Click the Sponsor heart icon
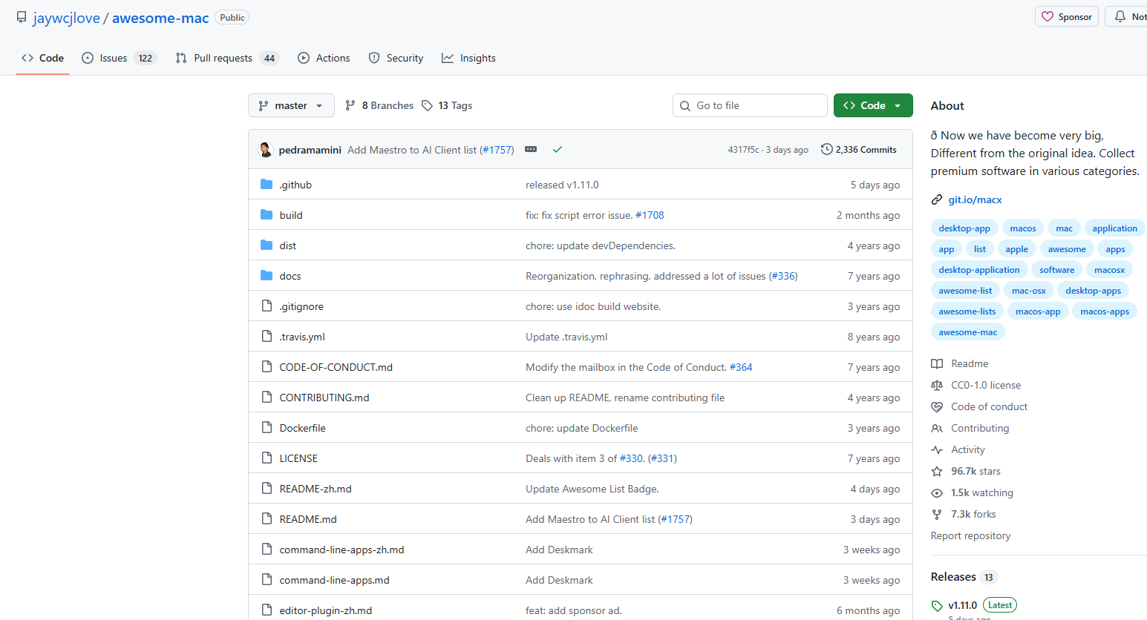The image size is (1147, 620). pyautogui.click(x=1048, y=16)
